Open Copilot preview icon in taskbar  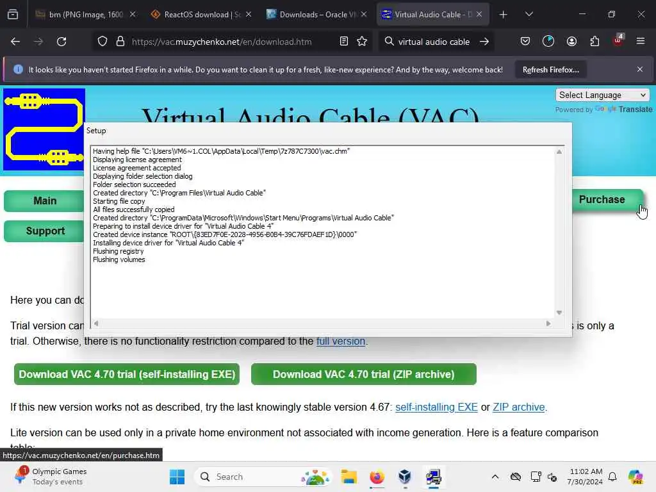click(635, 477)
